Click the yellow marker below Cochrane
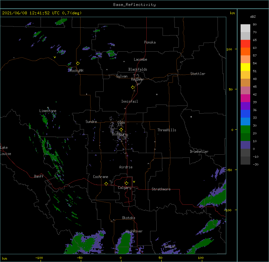The image size is (269, 262). click(x=106, y=184)
